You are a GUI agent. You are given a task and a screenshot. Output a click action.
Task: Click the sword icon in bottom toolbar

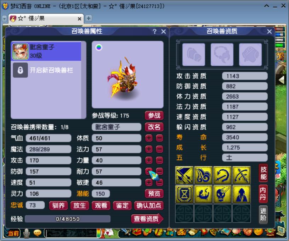pos(126,232)
